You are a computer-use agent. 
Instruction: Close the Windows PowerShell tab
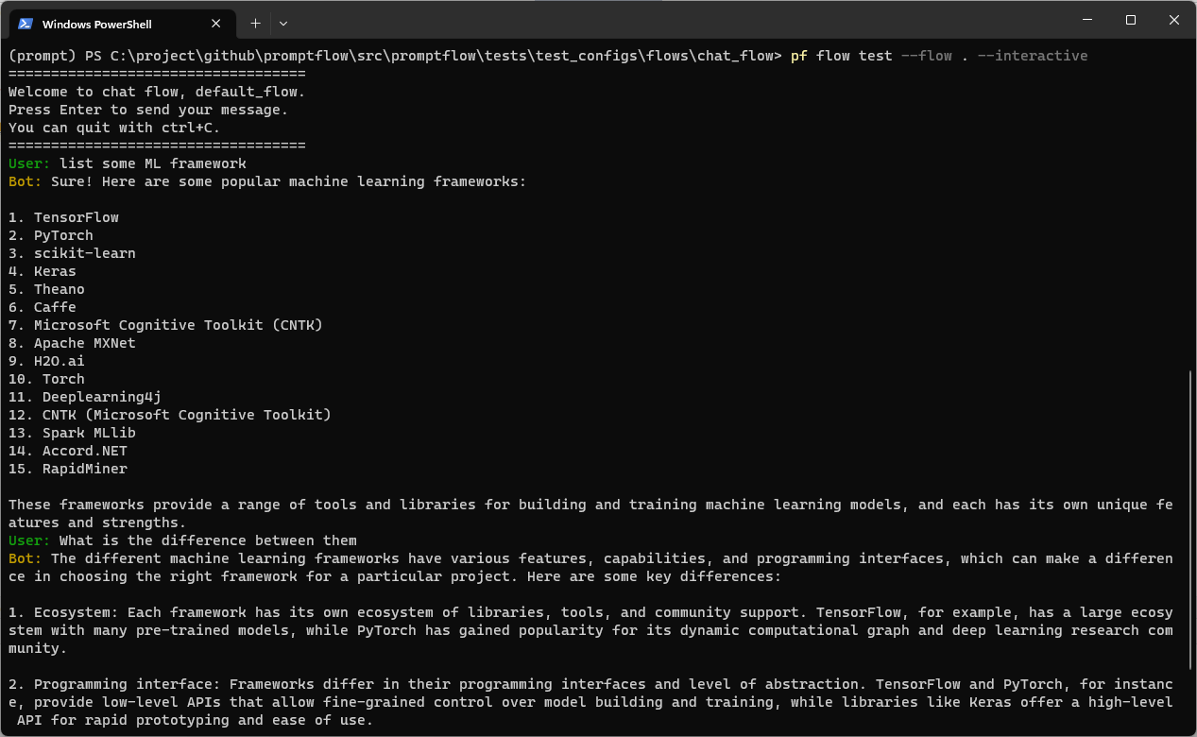216,24
